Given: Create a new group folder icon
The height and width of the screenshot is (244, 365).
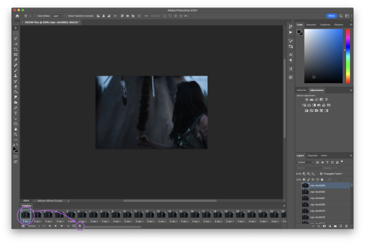Looking at the screenshot, I should point(335,226).
